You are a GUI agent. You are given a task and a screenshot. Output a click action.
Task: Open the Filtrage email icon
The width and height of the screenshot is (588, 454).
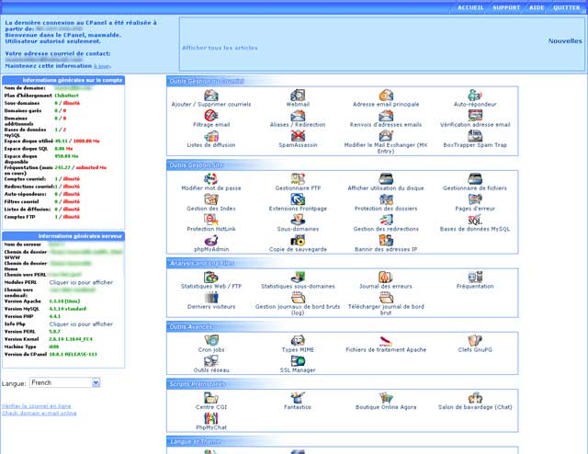[211, 116]
